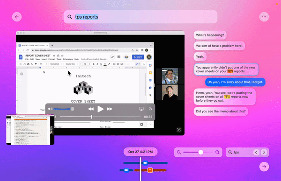This screenshot has height=181, width=281.
Task: Click the Zoom icon on the lower-left timeline bar
Action: coord(126,170)
